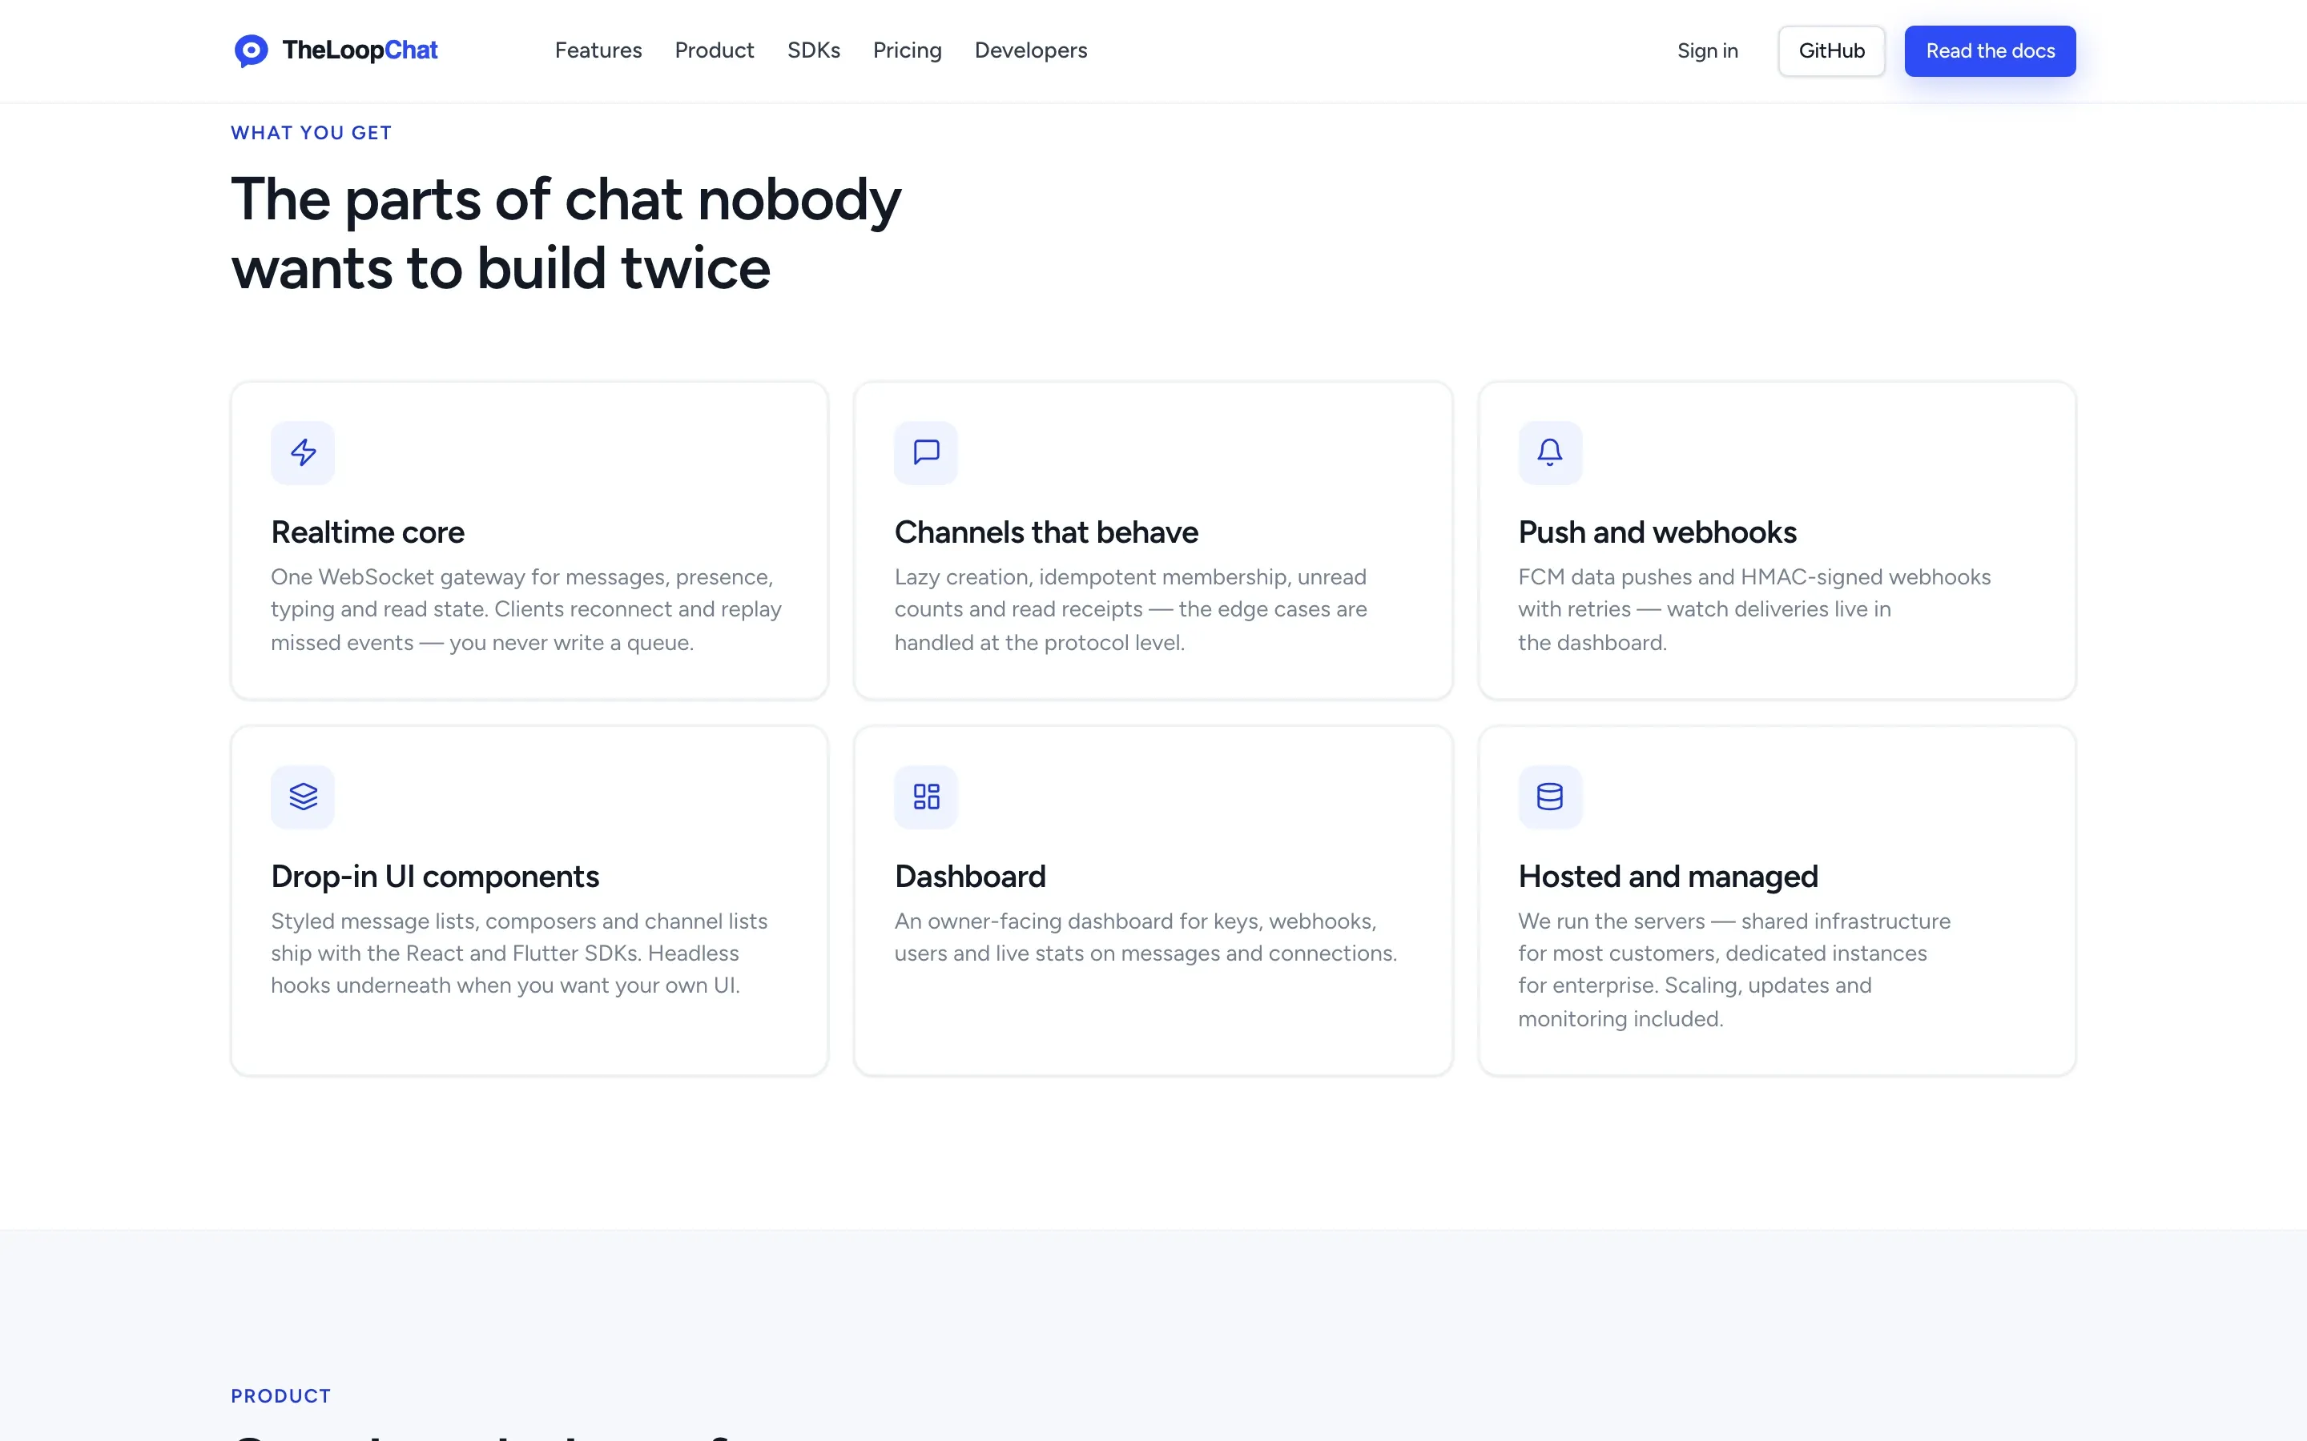Click the lightning bolt icon in Realtime core
The image size is (2307, 1441).
303,452
